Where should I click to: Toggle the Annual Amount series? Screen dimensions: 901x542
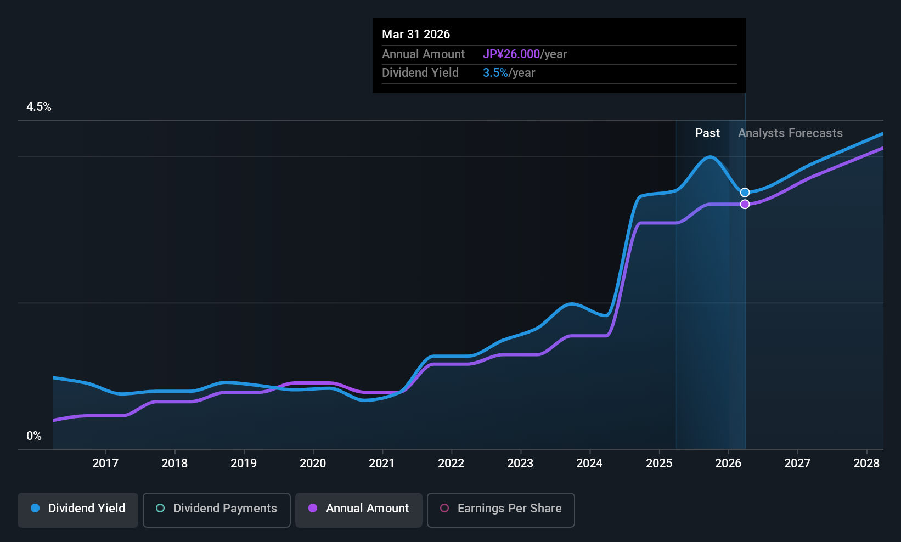point(359,509)
